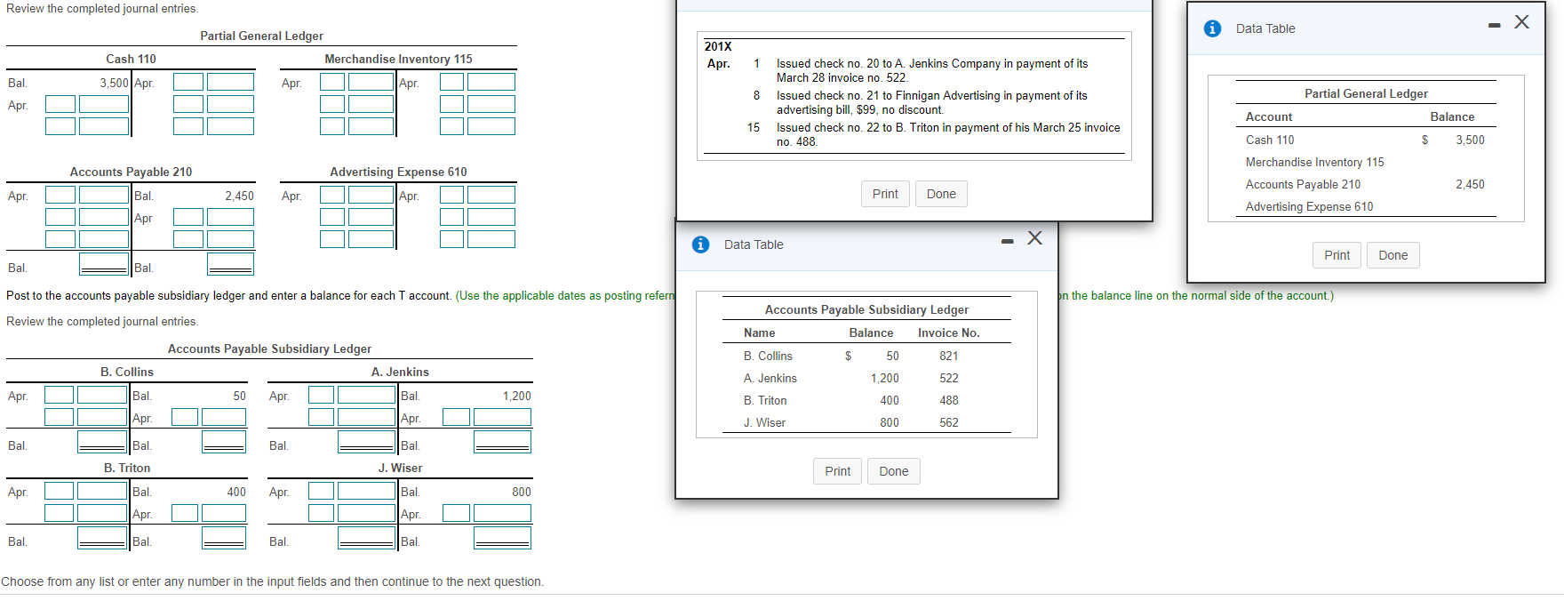Click info icon in Accounts Payable Subsidiary Data Table
Image resolution: width=1564 pixels, height=601 pixels.
click(700, 244)
